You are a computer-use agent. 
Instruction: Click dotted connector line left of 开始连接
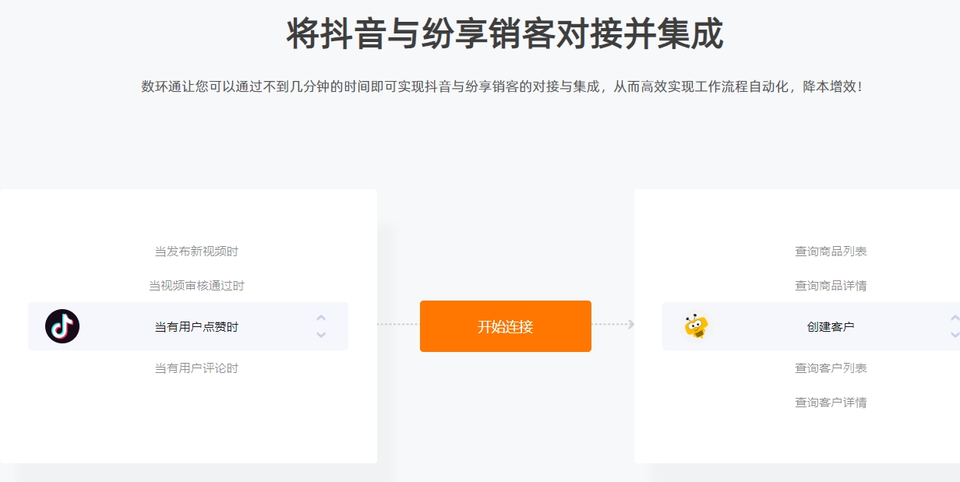click(x=398, y=324)
